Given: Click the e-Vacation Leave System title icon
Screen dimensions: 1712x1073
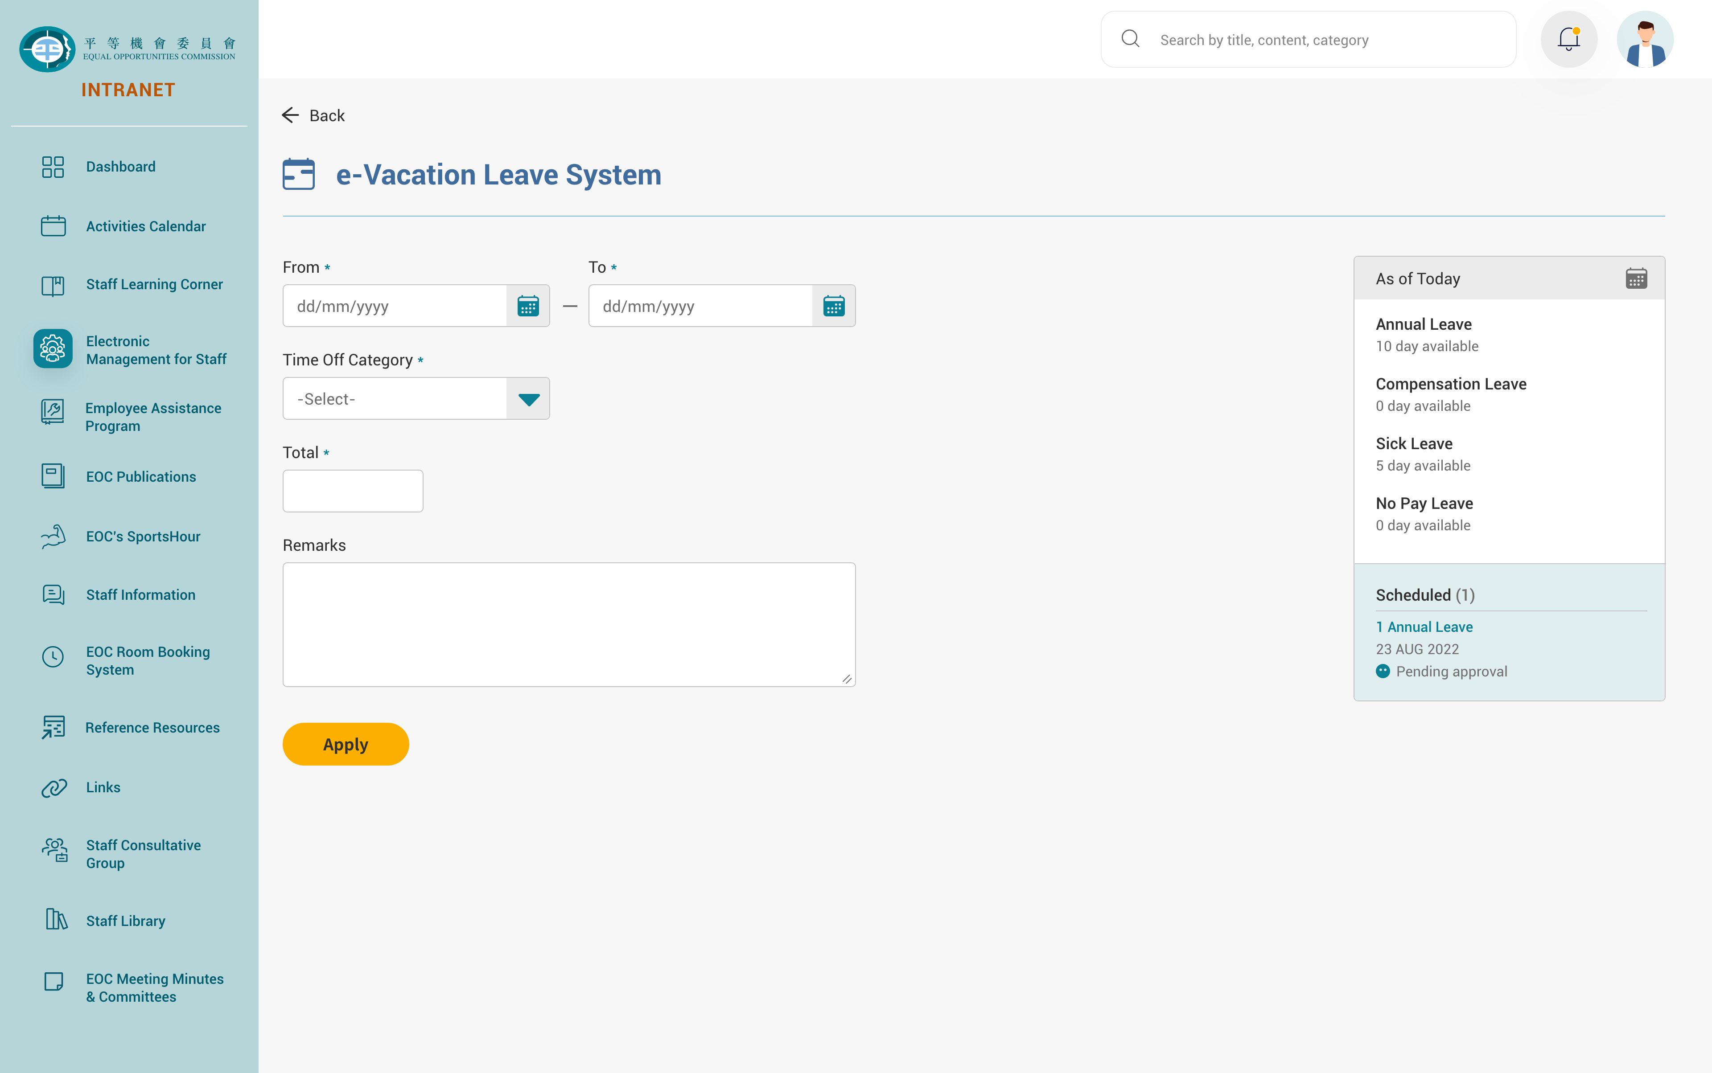Looking at the screenshot, I should [298, 174].
